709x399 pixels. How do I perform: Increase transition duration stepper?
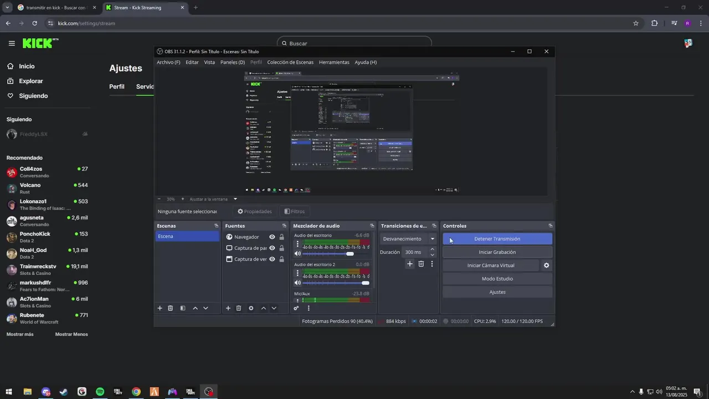tap(432, 249)
